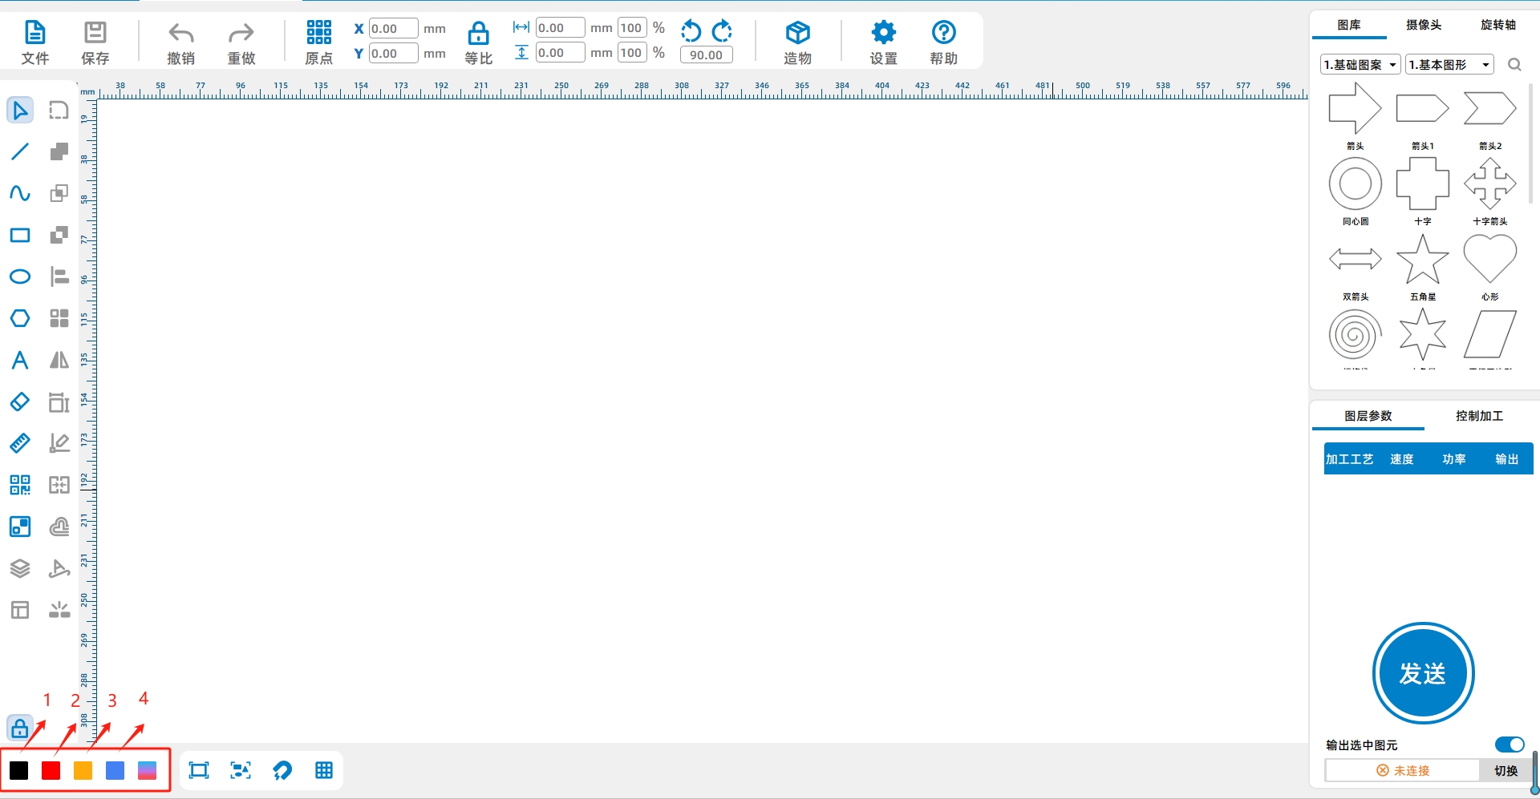Viewport: 1540px width, 799px height.
Task: Click the 速度 column header
Action: 1402,459
